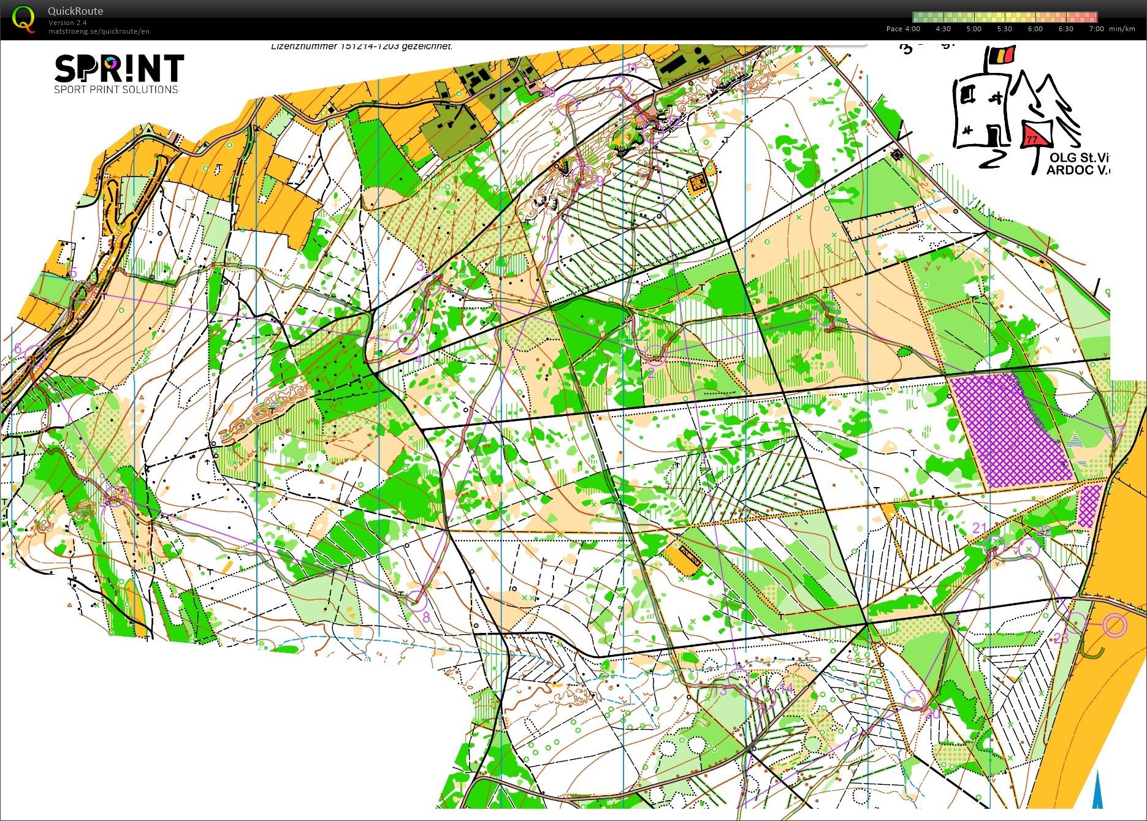Select control circle 10 at the top
The height and width of the screenshot is (821, 1147).
(x=568, y=105)
